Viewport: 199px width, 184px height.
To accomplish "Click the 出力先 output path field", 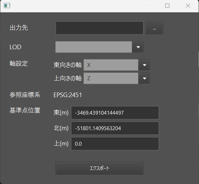I will 99,28.
